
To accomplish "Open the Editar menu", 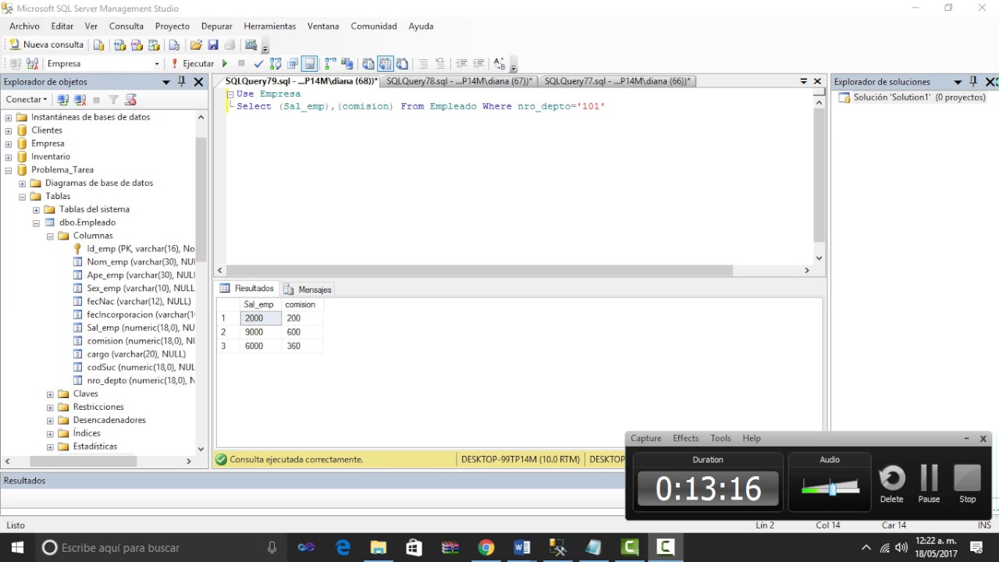I will coord(62,26).
